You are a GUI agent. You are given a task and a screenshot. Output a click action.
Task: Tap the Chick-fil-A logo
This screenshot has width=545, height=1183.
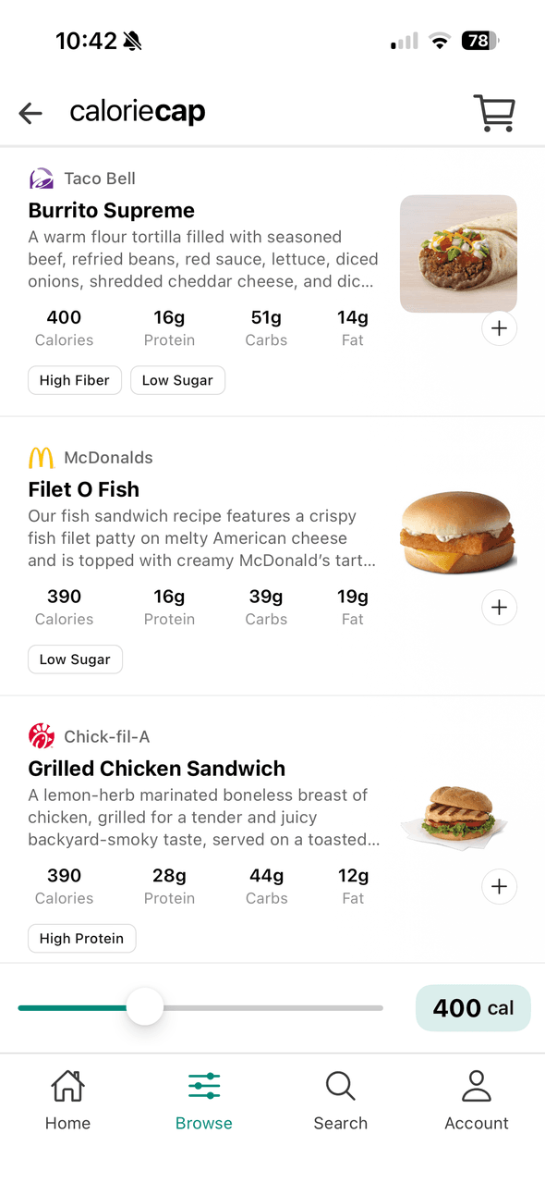pyautogui.click(x=41, y=735)
